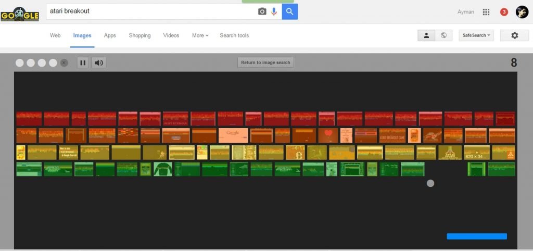
Task: Open the SafeSearch dropdown
Action: pos(476,35)
